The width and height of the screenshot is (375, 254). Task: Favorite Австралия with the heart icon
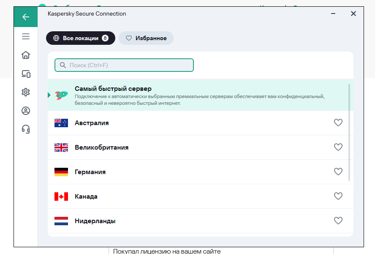tap(338, 123)
